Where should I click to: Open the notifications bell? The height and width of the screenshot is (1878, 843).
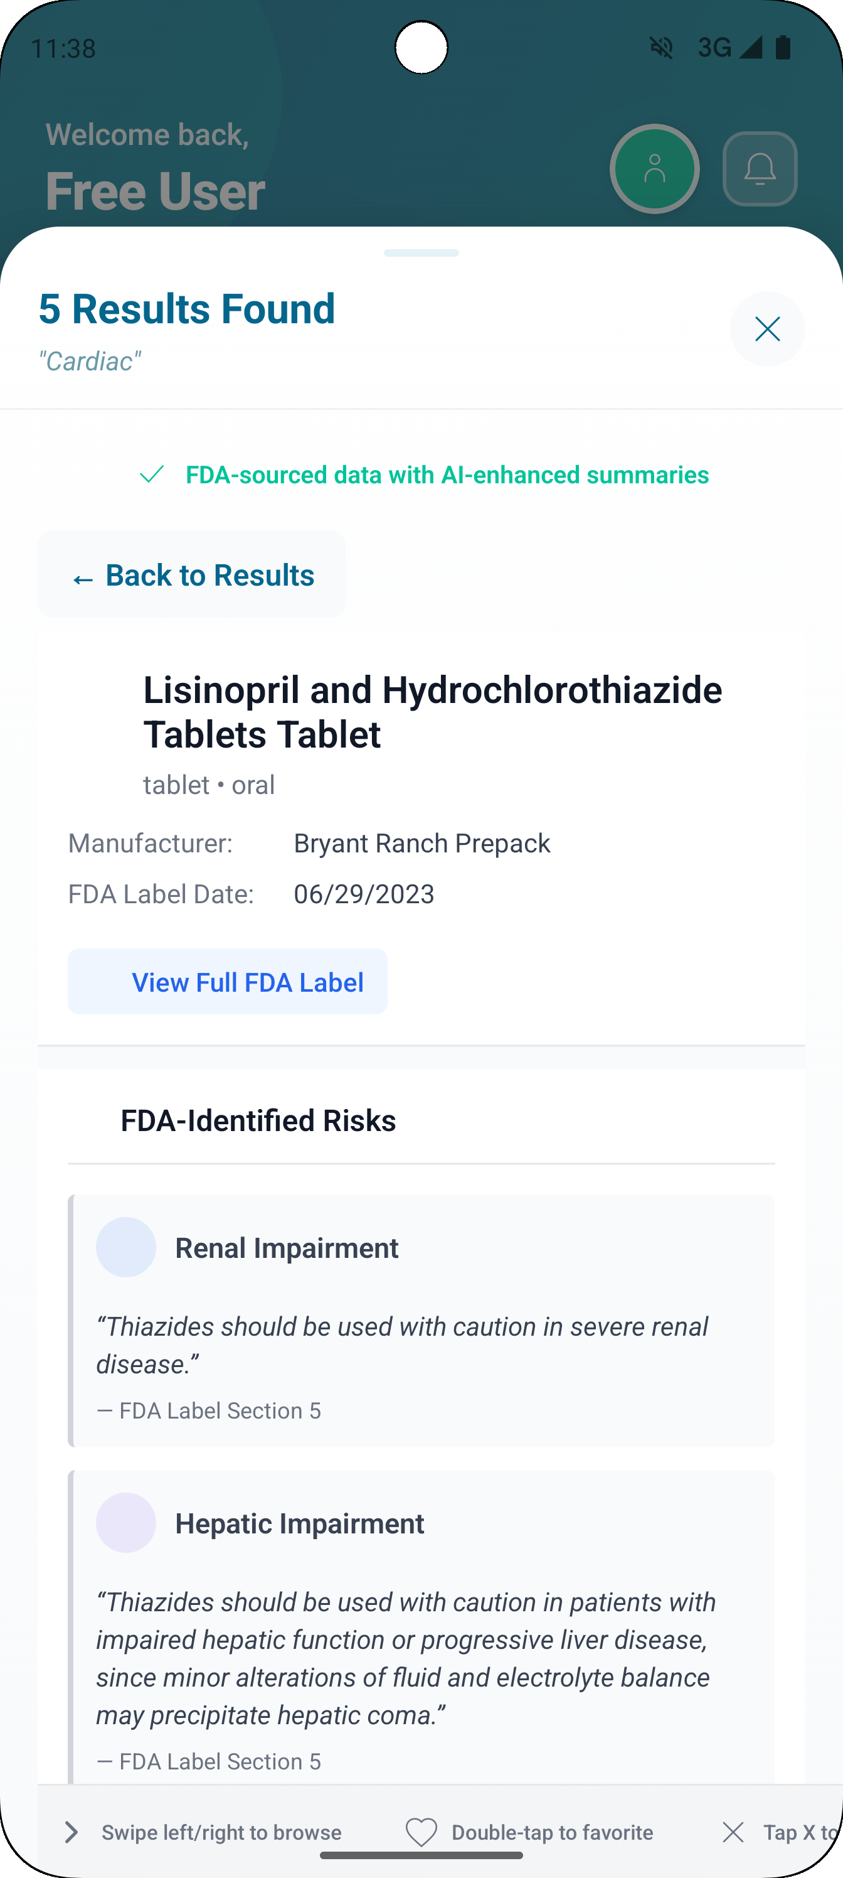pyautogui.click(x=759, y=169)
